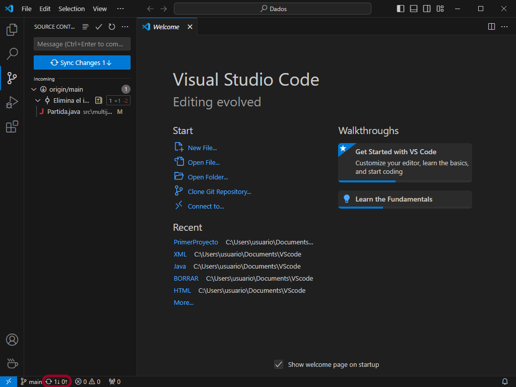The image size is (516, 387).
Task: Open the XML recent folder
Action: click(x=180, y=254)
